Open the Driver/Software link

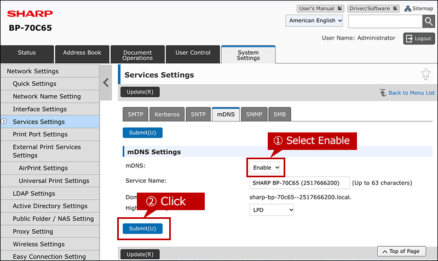pyautogui.click(x=373, y=8)
